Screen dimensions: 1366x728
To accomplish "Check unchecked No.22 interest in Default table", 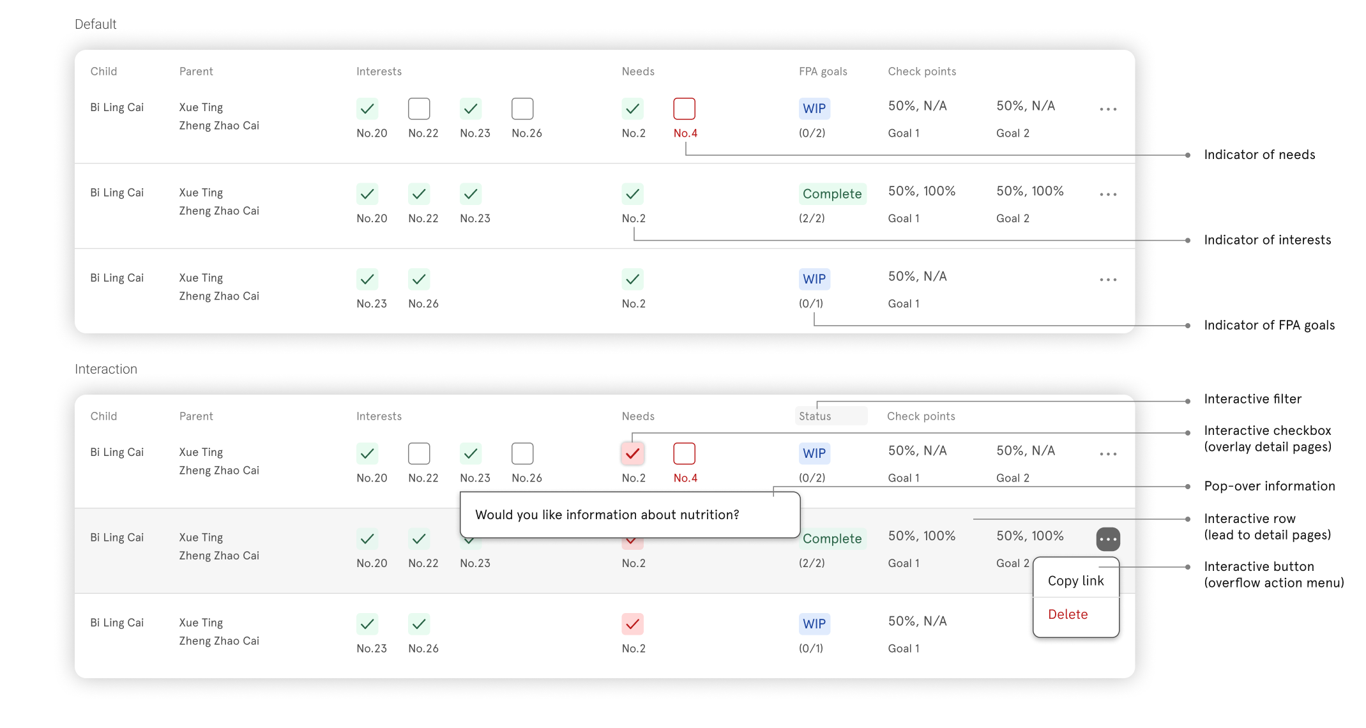I will [x=419, y=109].
